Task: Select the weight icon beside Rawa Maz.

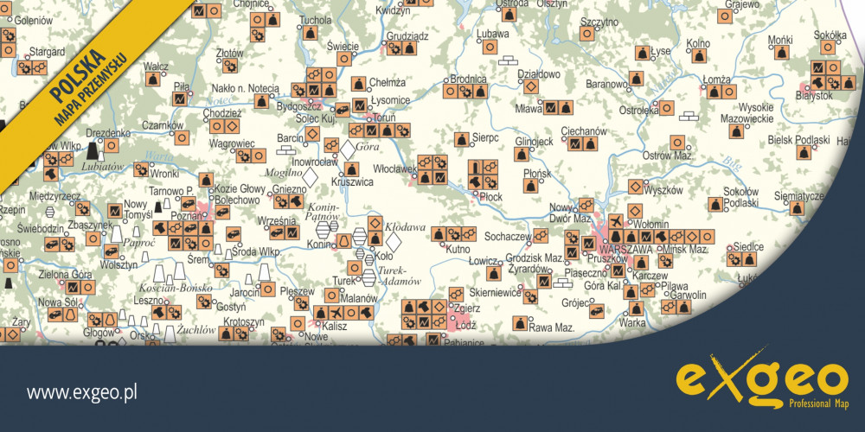Action: coord(519,323)
